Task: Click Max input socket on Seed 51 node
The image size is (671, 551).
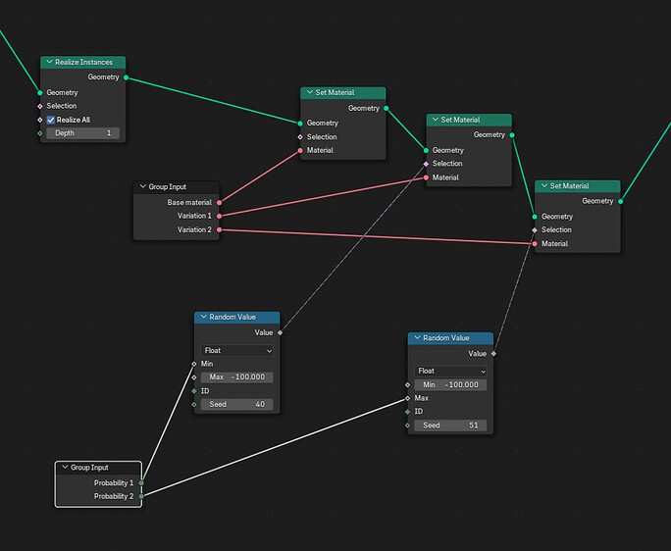Action: pyautogui.click(x=407, y=398)
